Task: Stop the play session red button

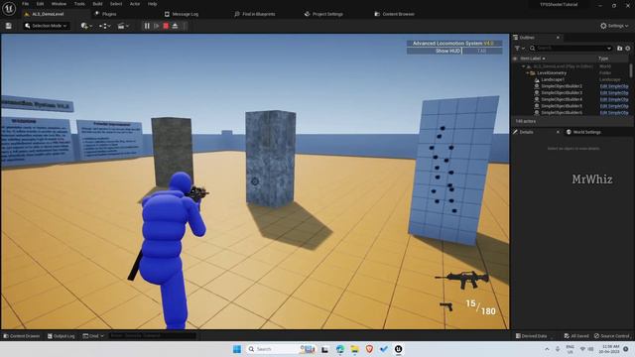Action: tap(166, 26)
